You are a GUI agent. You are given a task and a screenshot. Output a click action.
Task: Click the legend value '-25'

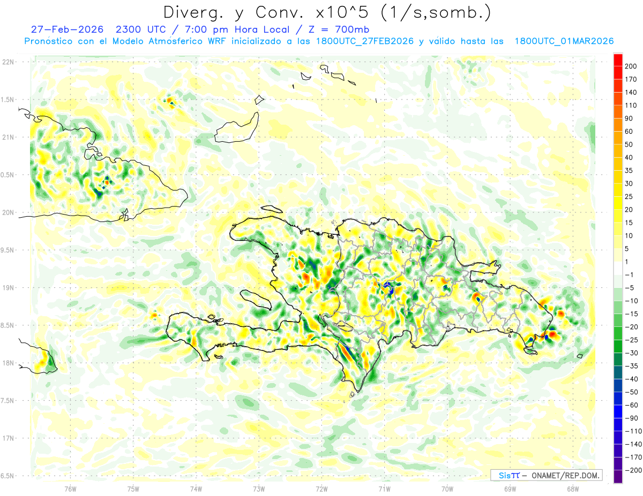pos(631,340)
